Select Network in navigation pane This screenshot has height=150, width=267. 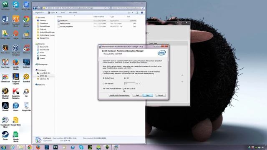click(41, 85)
